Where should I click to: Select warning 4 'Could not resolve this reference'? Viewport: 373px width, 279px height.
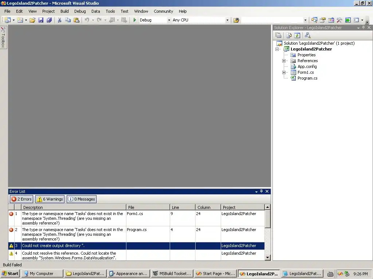tap(136, 255)
